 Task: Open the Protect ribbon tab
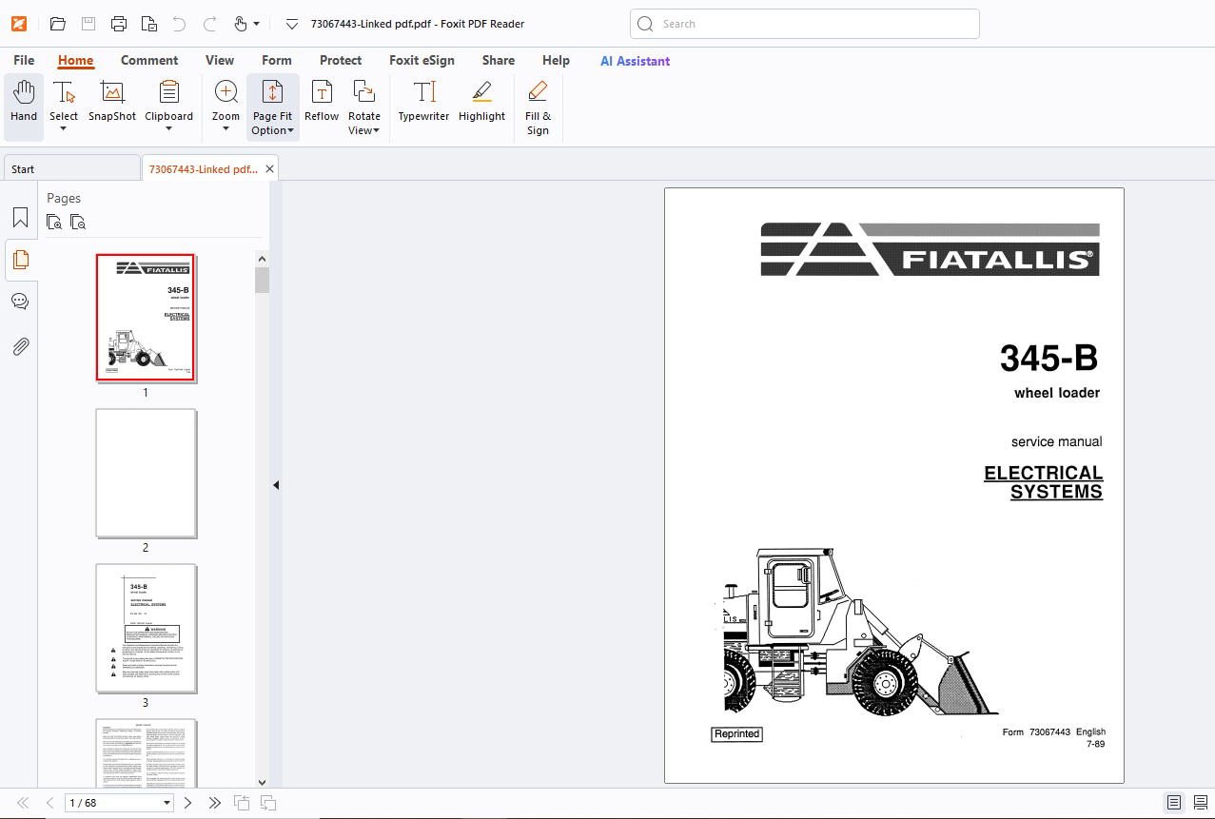[x=341, y=60]
